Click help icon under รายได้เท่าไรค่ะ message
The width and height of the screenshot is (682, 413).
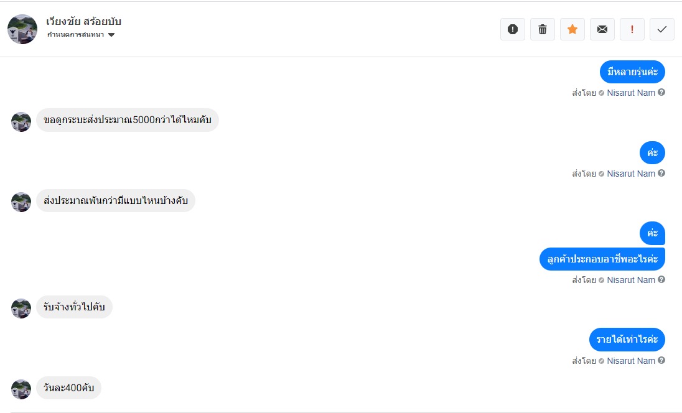tap(661, 361)
